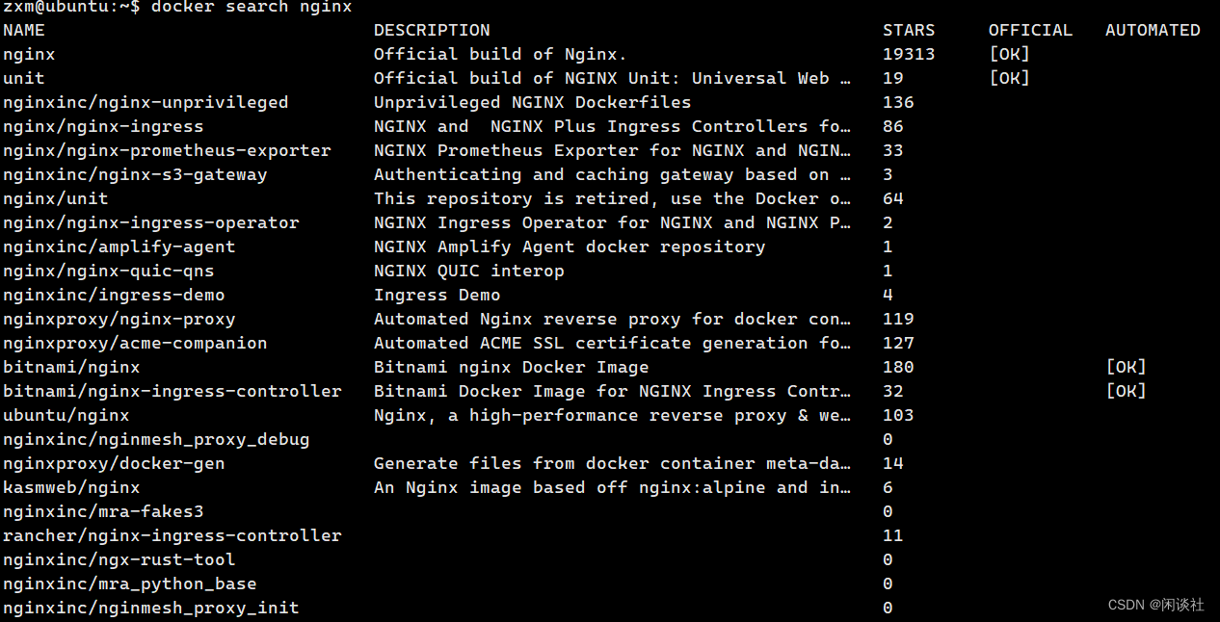Click nginxproxy/docker-gen image name

click(114, 463)
